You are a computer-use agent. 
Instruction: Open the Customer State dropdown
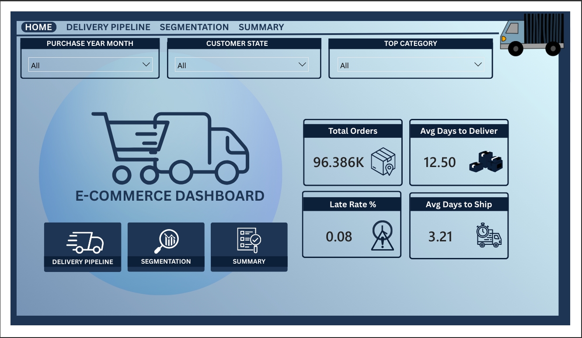241,65
